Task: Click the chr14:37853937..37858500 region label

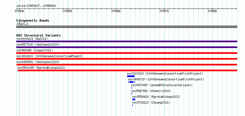Action: 36,6
